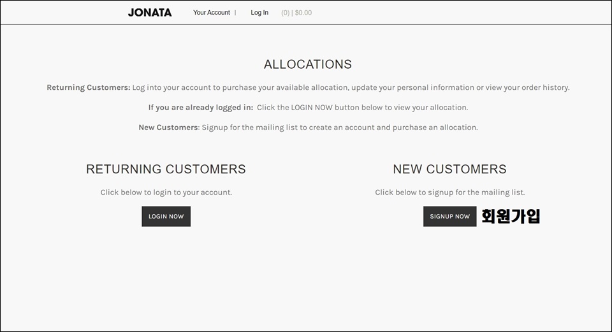Select the ALLOCATIONS page heading

(308, 64)
